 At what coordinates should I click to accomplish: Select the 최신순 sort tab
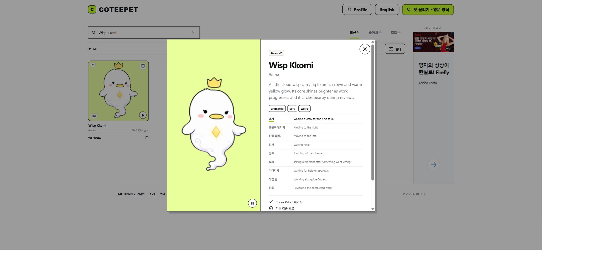(x=354, y=33)
